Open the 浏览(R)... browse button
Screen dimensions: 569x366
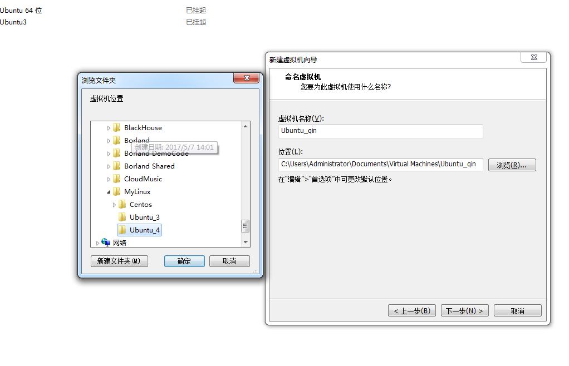click(512, 165)
